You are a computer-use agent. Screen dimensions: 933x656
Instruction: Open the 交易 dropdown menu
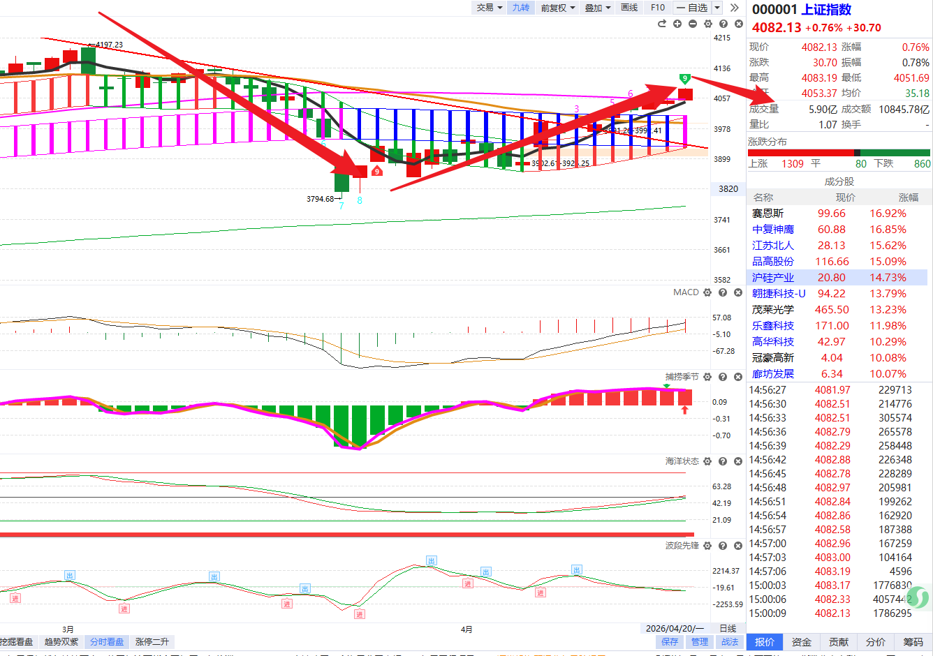point(489,8)
